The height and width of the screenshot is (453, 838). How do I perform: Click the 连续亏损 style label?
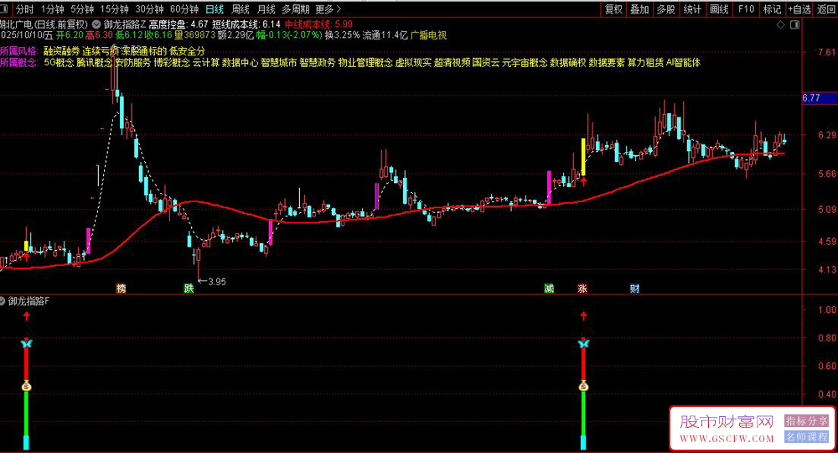click(100, 51)
